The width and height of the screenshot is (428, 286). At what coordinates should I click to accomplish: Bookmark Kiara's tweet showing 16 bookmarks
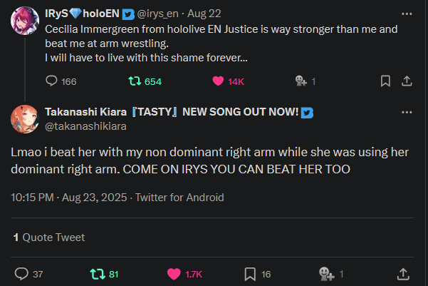tap(250, 274)
